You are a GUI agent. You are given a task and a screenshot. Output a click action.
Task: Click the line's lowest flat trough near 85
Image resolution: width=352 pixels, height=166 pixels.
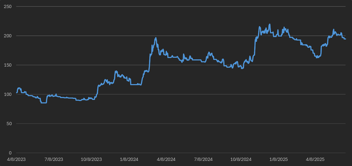point(44,103)
